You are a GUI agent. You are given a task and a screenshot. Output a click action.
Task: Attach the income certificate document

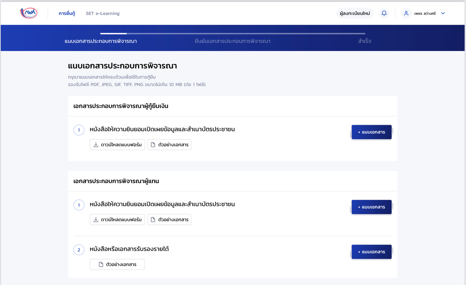[x=371, y=252]
